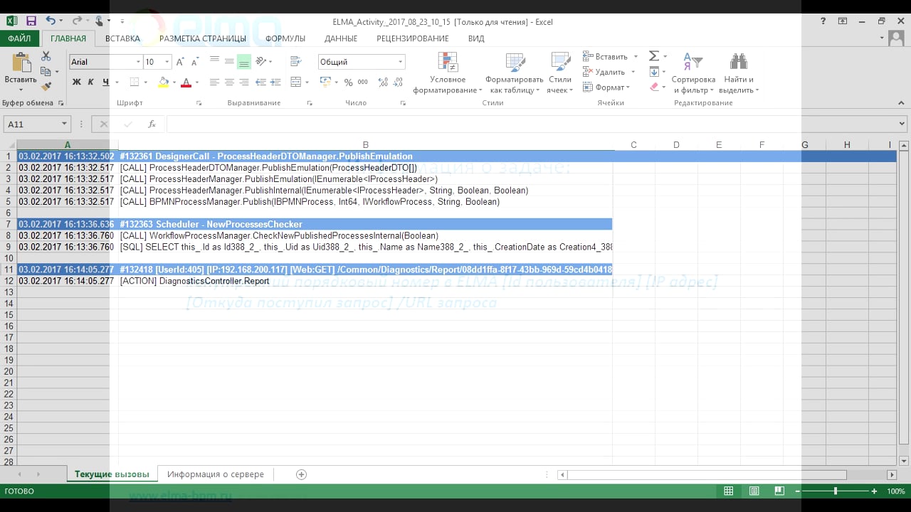Increase the font size

[180, 62]
